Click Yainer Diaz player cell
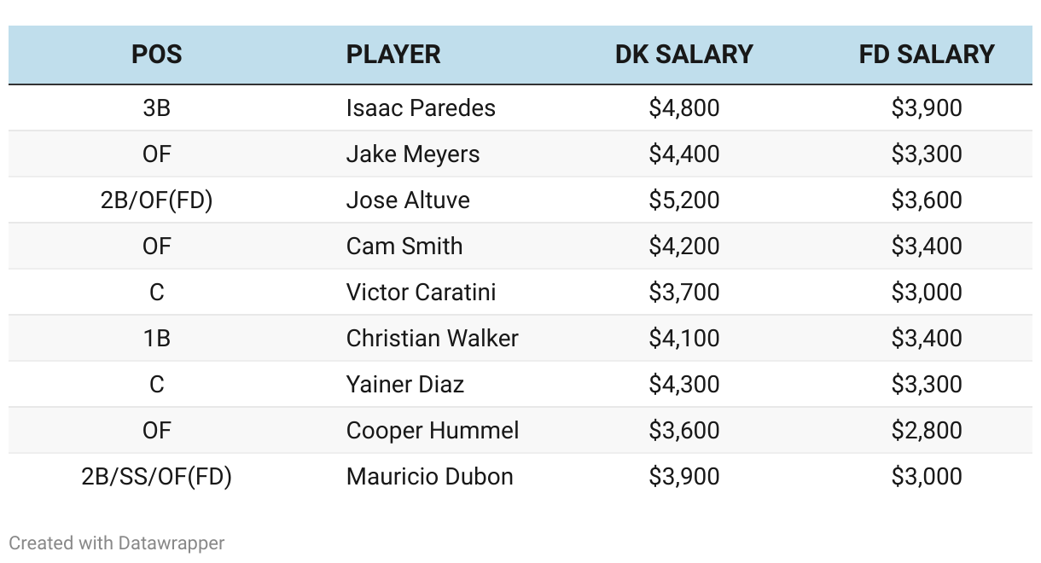Viewport: 1041px width, 563px height. pos(405,385)
